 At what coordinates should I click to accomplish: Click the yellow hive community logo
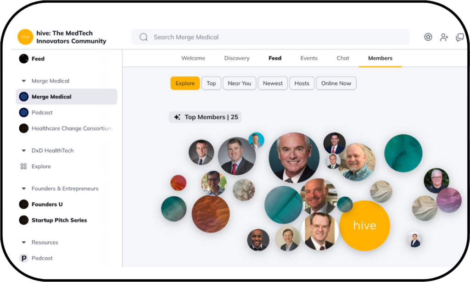[x=25, y=37]
